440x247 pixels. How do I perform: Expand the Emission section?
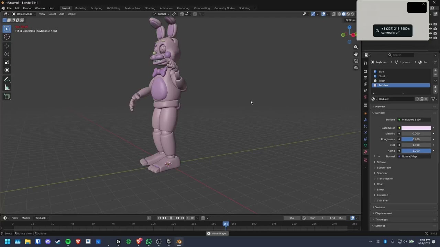pyautogui.click(x=382, y=195)
